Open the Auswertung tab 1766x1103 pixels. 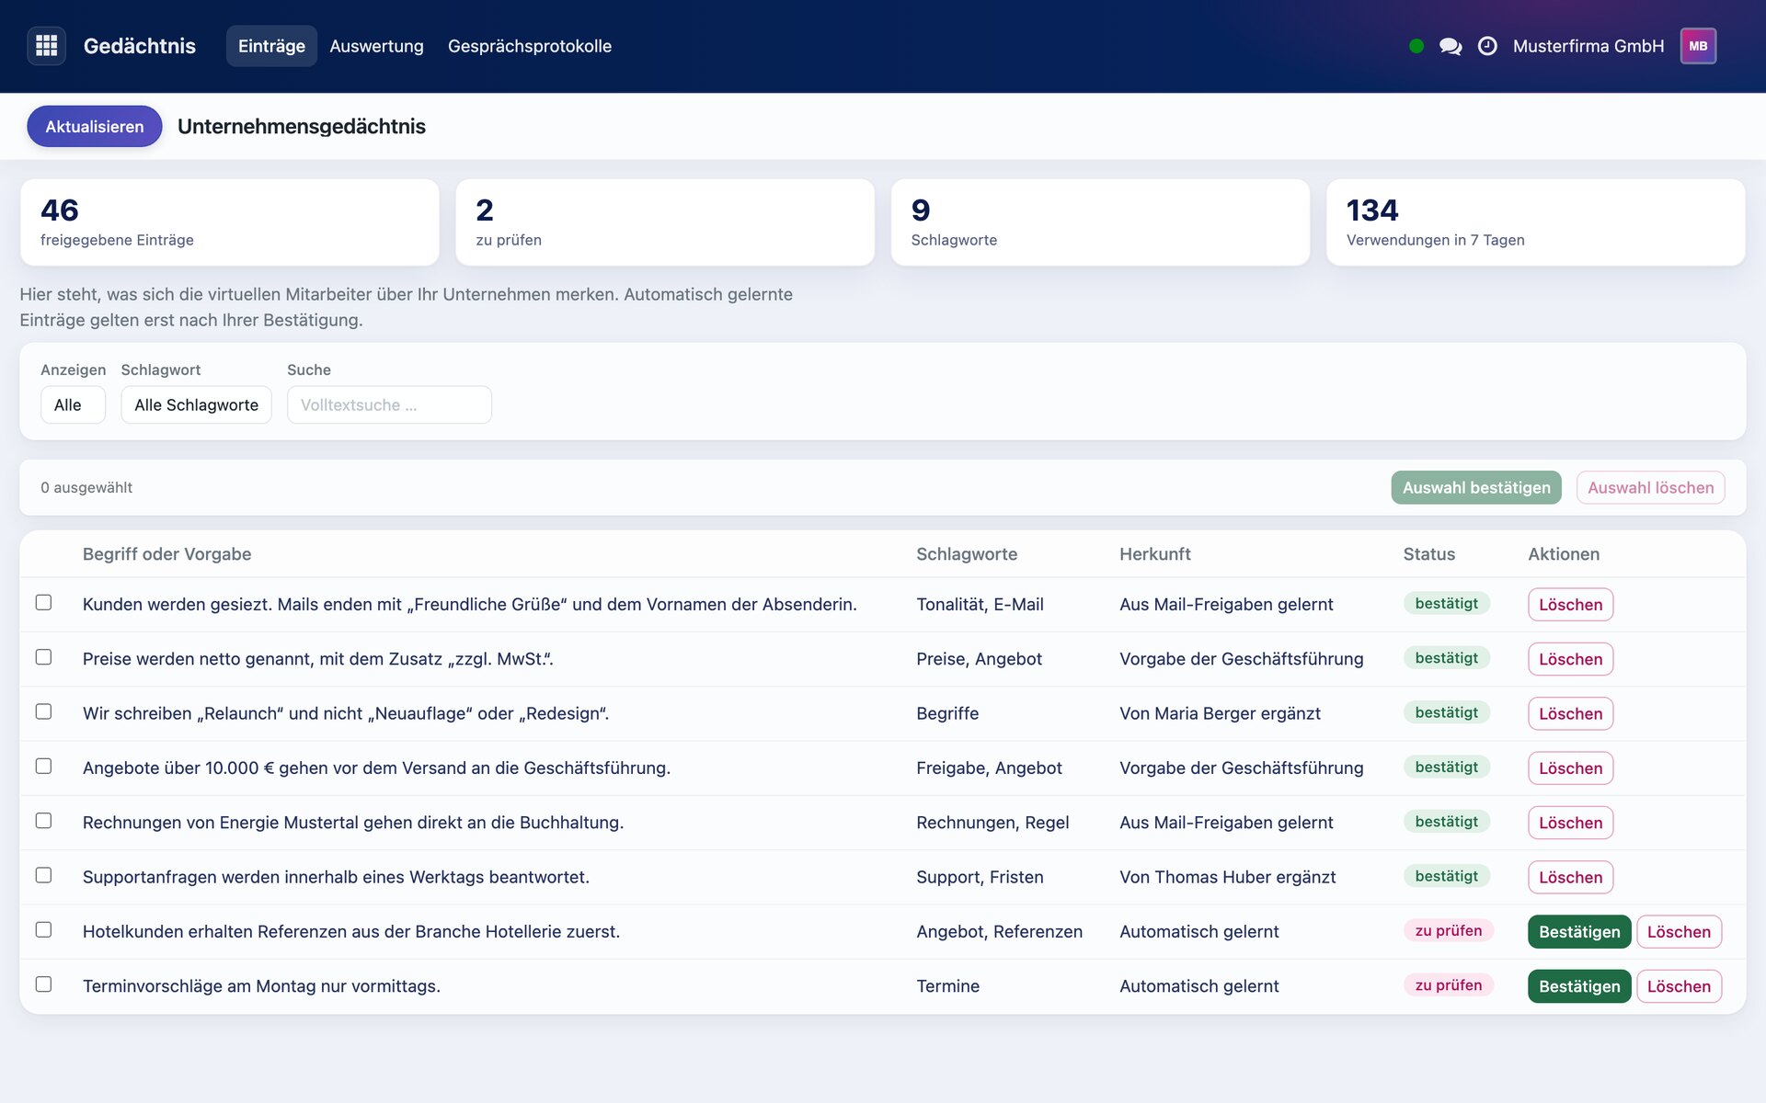[376, 46]
